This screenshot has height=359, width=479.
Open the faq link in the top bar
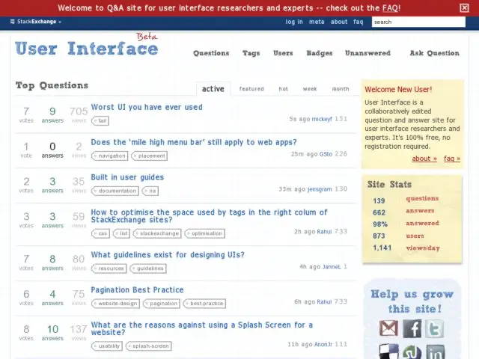click(358, 22)
